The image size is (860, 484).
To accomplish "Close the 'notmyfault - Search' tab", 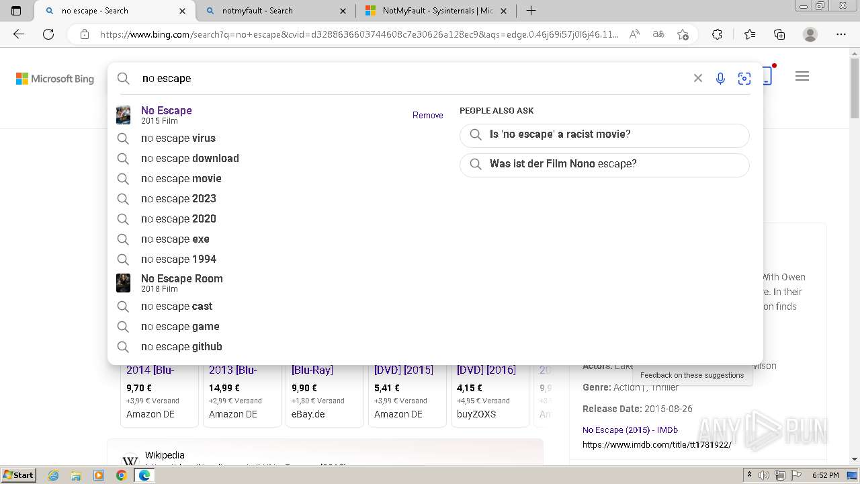I will coord(343,11).
